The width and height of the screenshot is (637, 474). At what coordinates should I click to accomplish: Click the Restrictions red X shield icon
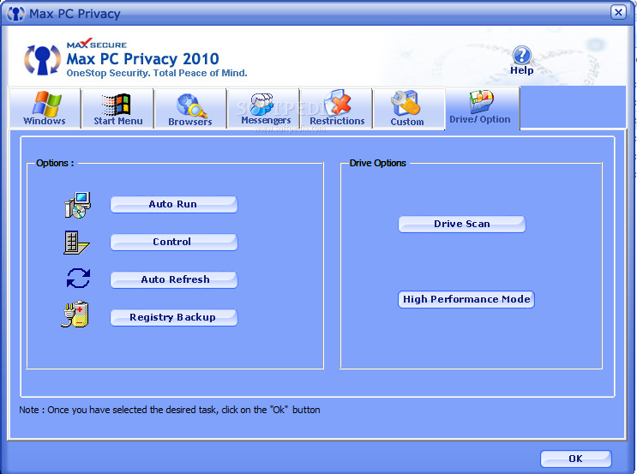pyautogui.click(x=338, y=103)
